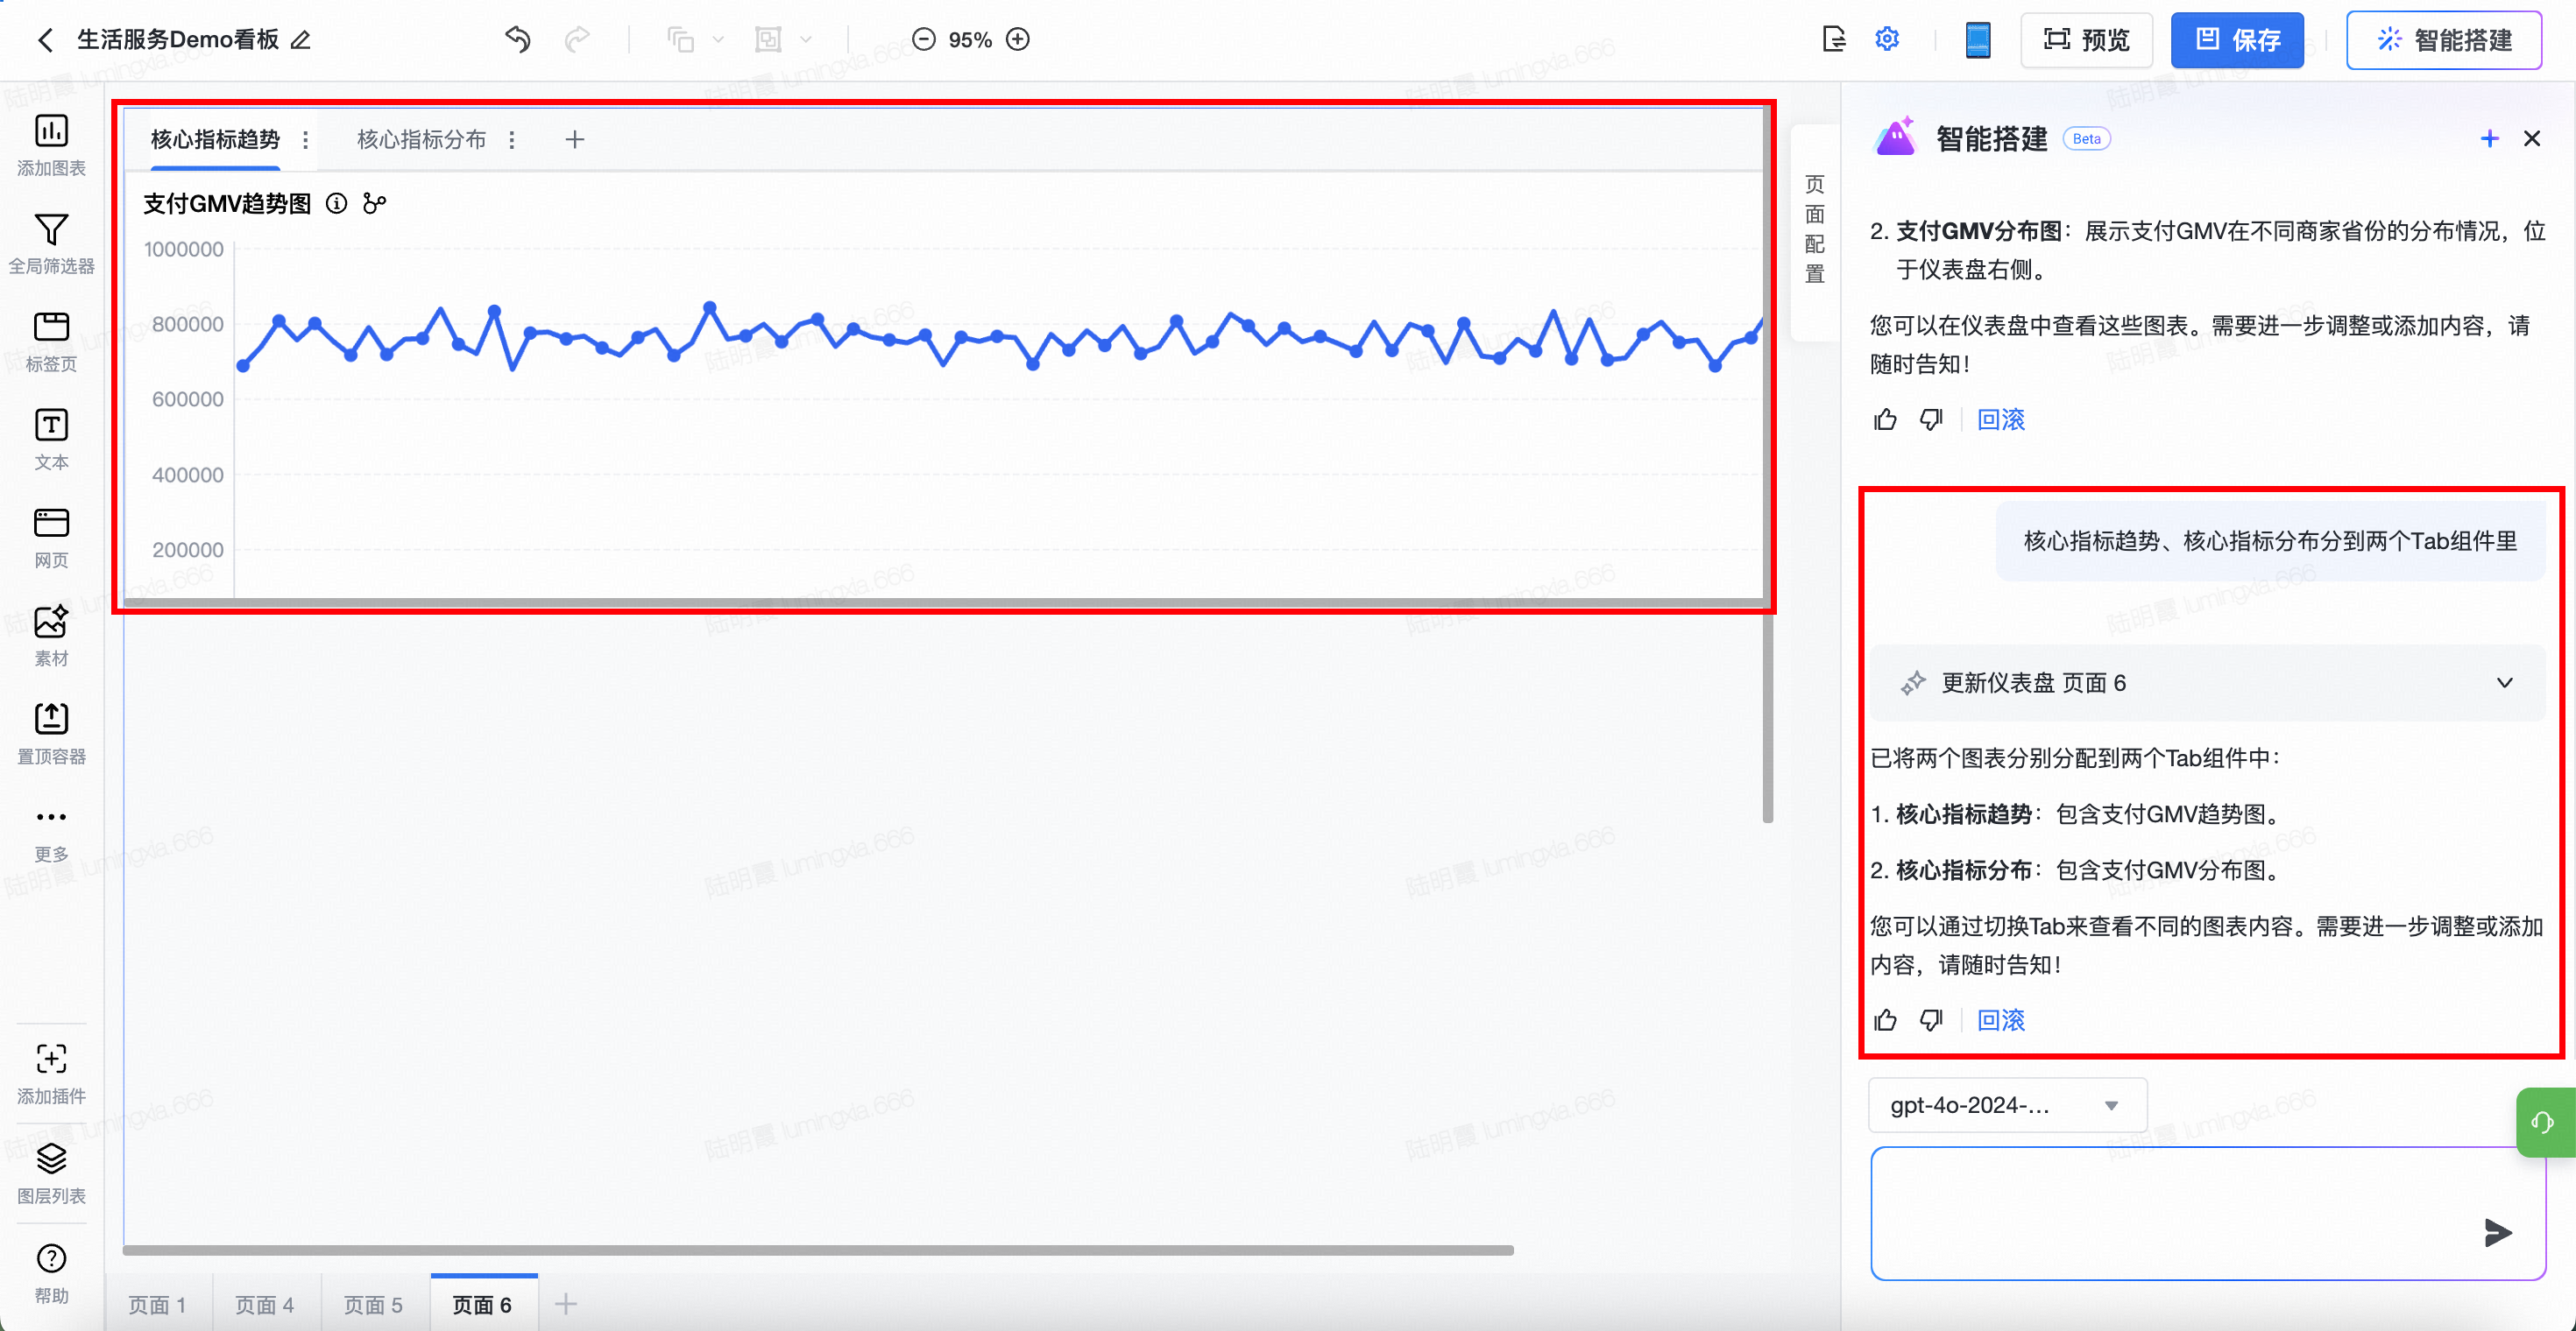Expand the 更新仪表盘 页面 6 section
Viewport: 2576px width, 1331px height.
2504,684
